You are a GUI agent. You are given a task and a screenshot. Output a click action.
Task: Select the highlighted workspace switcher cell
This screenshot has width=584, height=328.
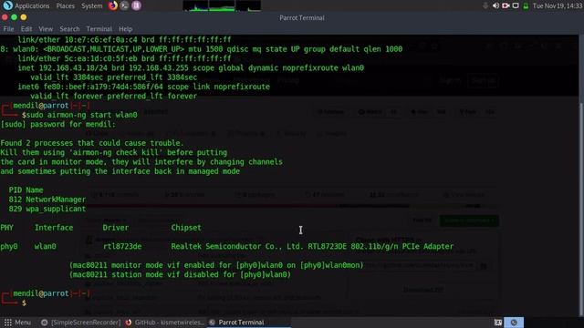tap(514, 323)
